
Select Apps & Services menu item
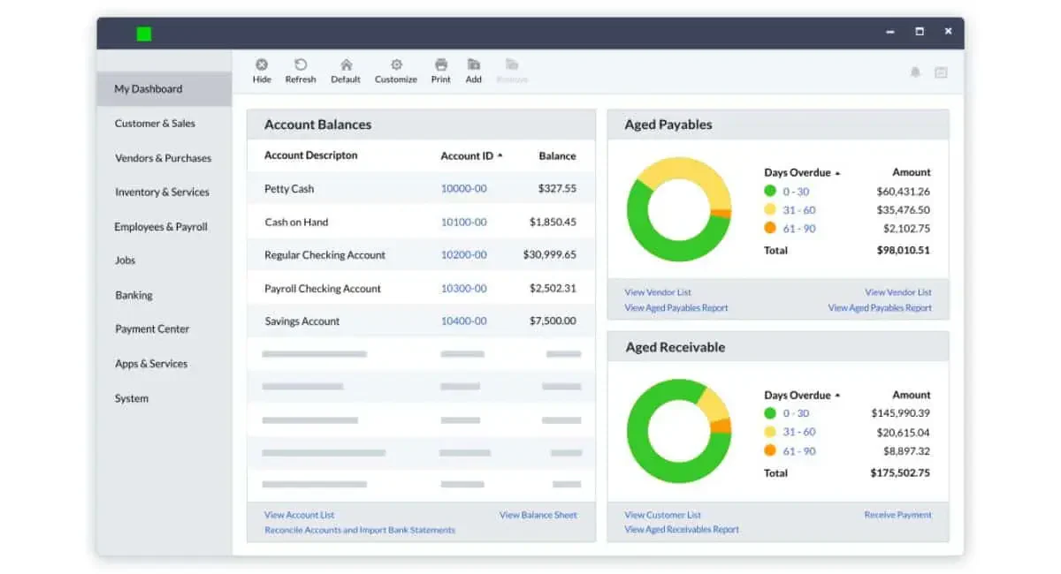click(x=151, y=363)
